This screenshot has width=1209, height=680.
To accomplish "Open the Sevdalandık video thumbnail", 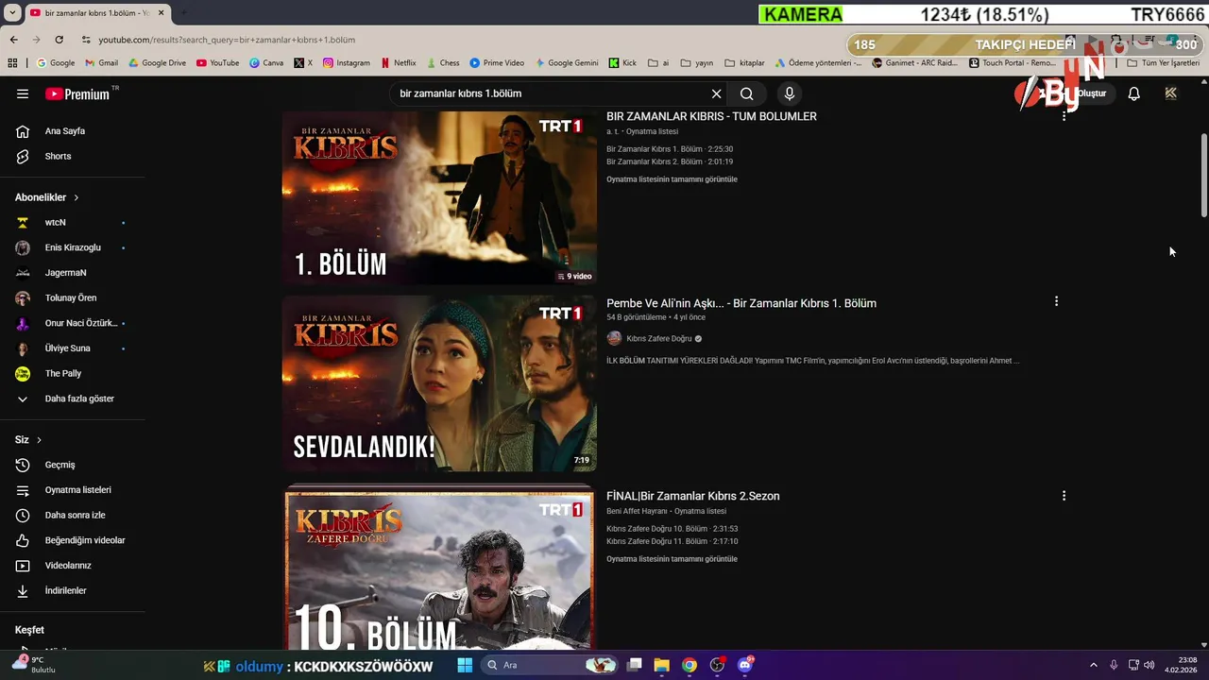I will tap(439, 383).
